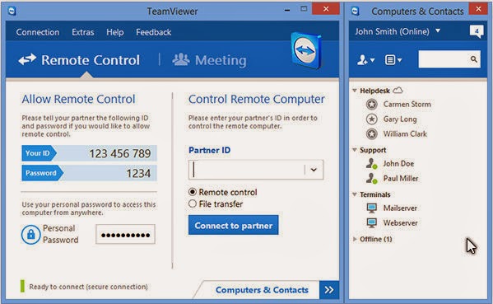Open the Connection menu
This screenshot has height=304, width=493.
pyautogui.click(x=38, y=32)
